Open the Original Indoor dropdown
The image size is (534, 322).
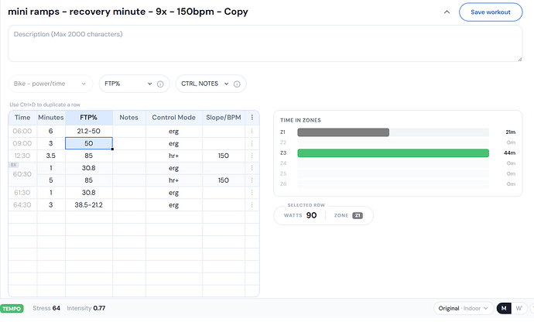click(463, 308)
